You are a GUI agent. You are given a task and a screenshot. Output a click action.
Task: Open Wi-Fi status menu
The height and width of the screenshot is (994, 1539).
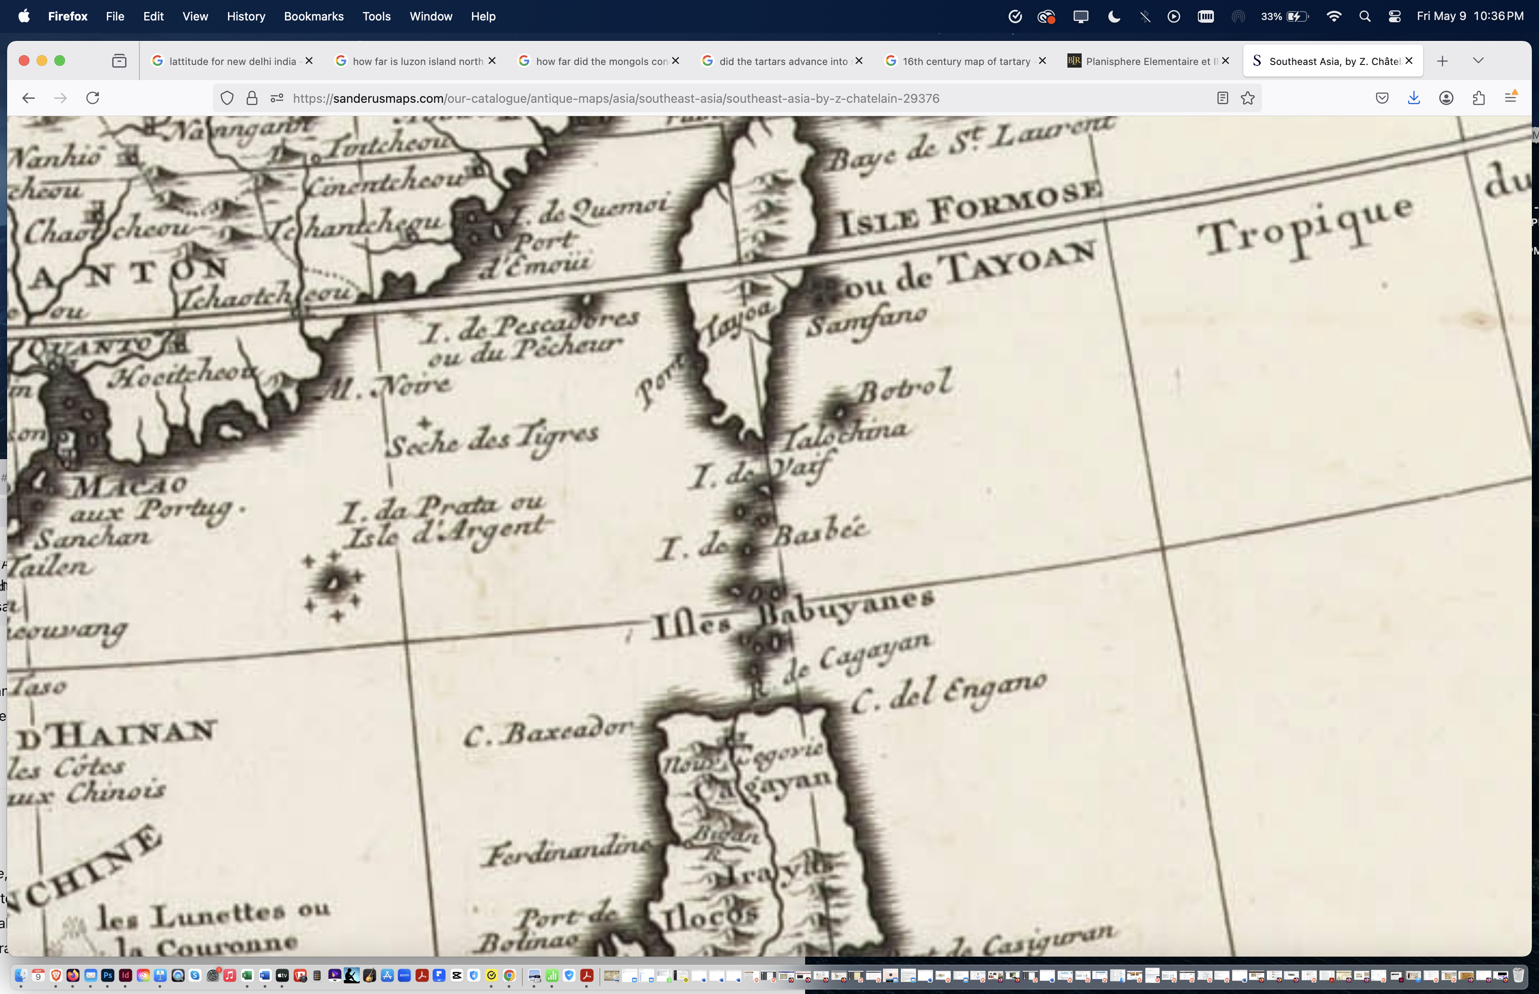[1334, 16]
